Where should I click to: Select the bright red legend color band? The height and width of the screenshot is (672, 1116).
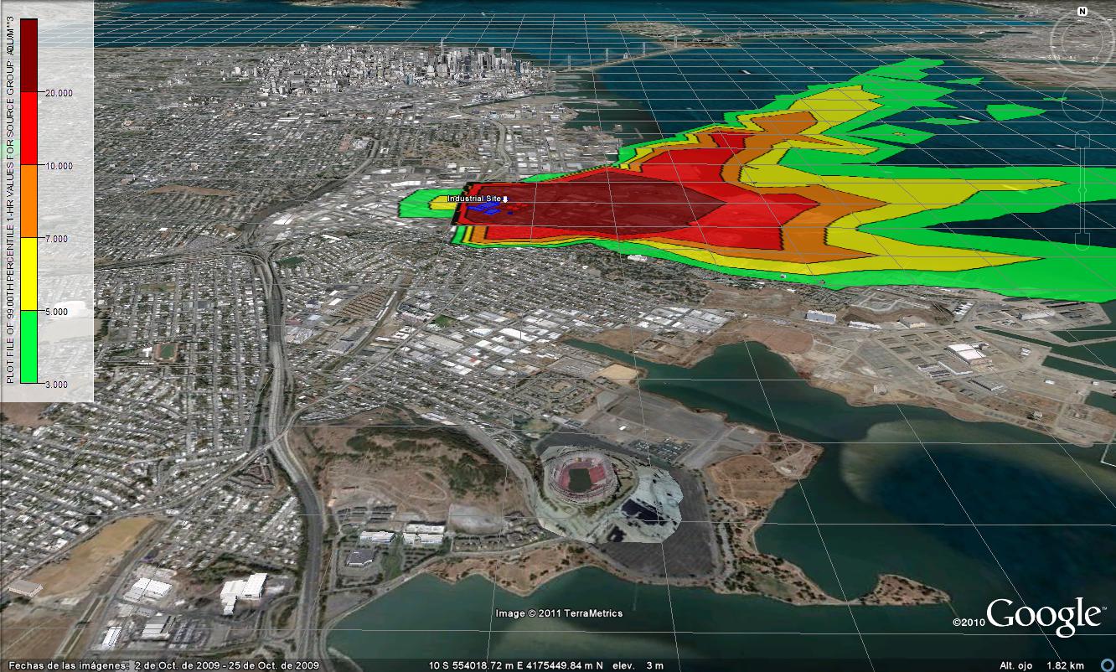pos(28,128)
